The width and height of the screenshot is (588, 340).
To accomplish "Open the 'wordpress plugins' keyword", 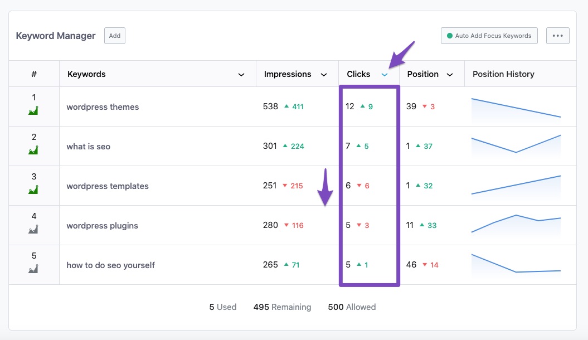I will (x=103, y=226).
